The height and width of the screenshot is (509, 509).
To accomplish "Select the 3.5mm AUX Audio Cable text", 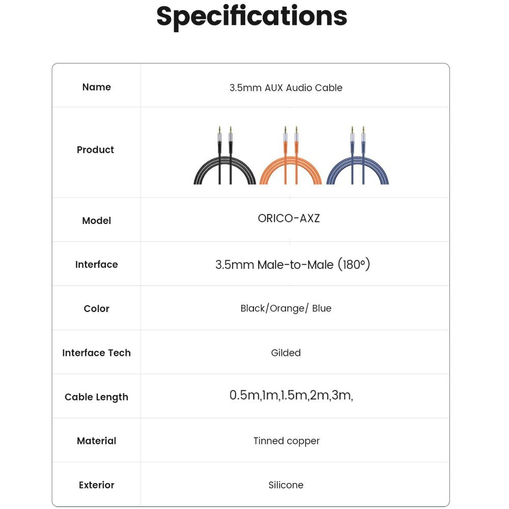I will pos(286,88).
